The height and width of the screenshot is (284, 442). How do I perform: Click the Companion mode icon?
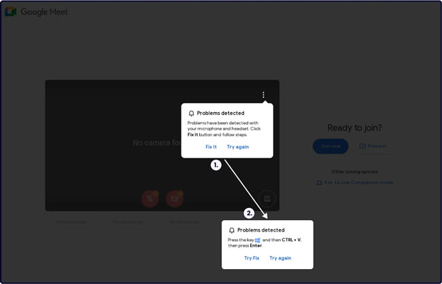tap(320, 183)
